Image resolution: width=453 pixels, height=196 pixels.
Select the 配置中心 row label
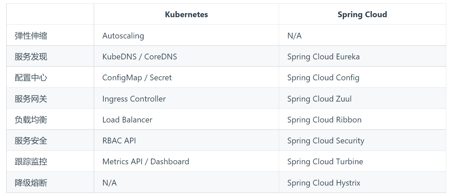point(31,78)
